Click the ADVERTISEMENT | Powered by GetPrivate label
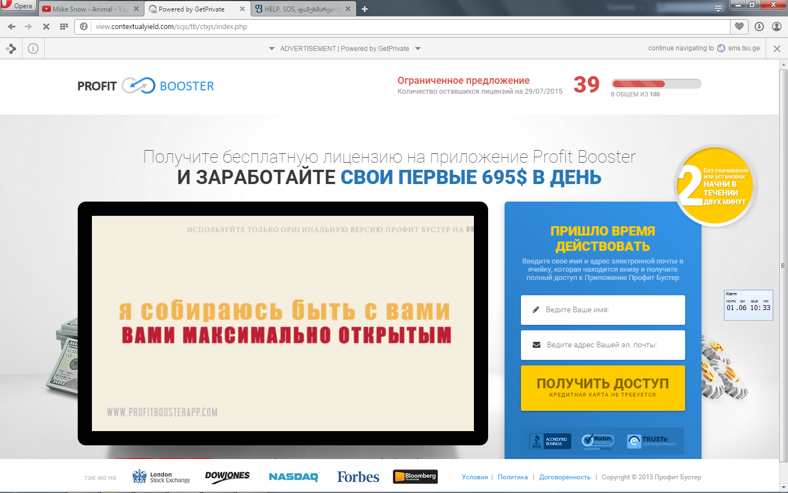This screenshot has width=788, height=493. (x=345, y=49)
